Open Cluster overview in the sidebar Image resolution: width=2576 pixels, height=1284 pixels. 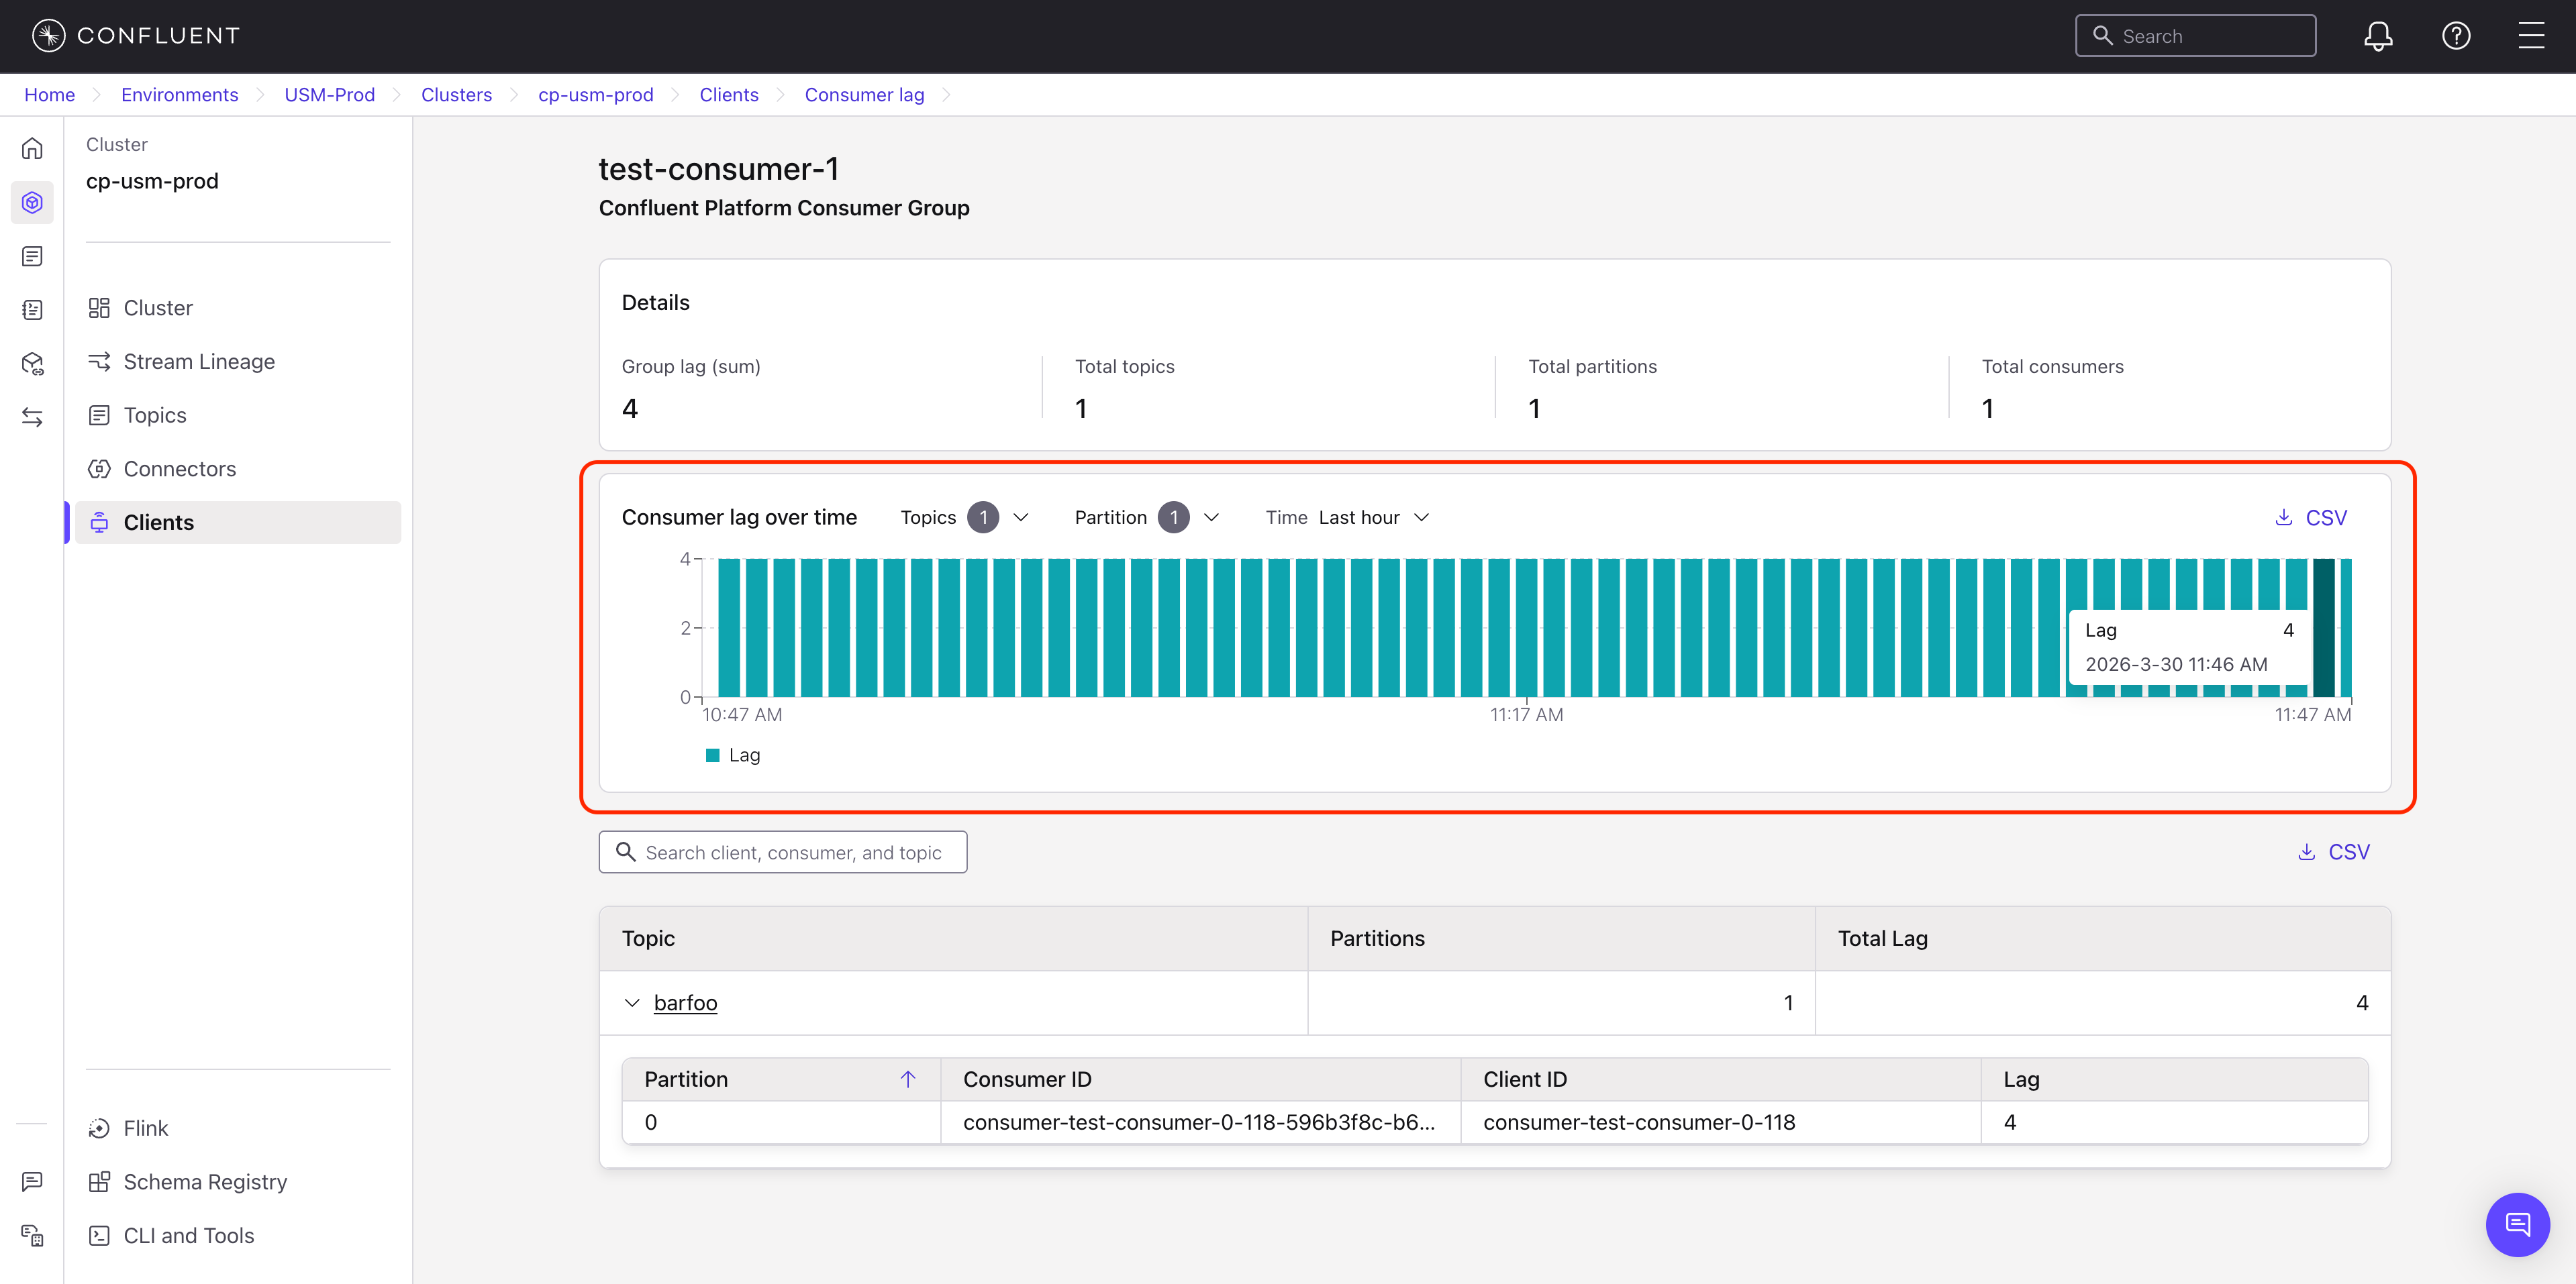pos(237,308)
